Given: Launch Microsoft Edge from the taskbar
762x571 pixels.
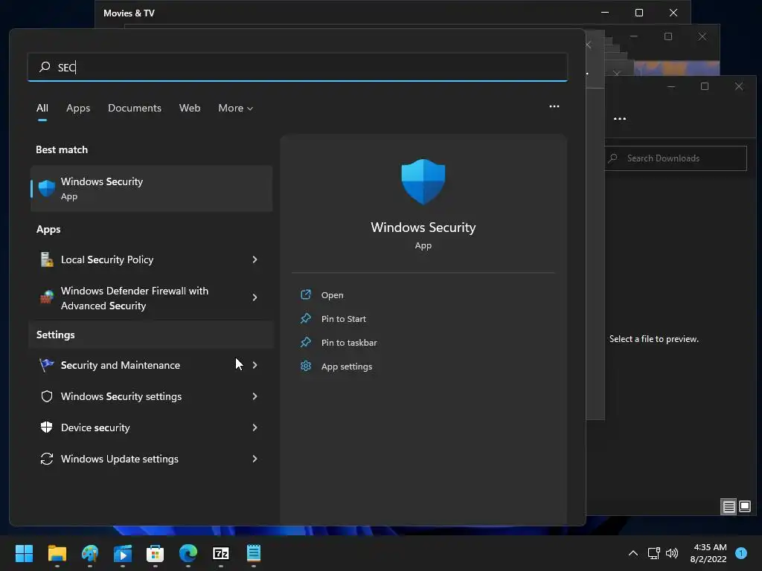Looking at the screenshot, I should (188, 553).
